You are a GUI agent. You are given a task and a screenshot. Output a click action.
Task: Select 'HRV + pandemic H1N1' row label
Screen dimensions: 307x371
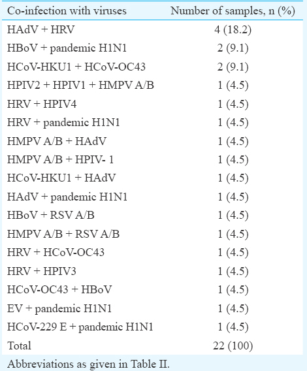(63, 123)
